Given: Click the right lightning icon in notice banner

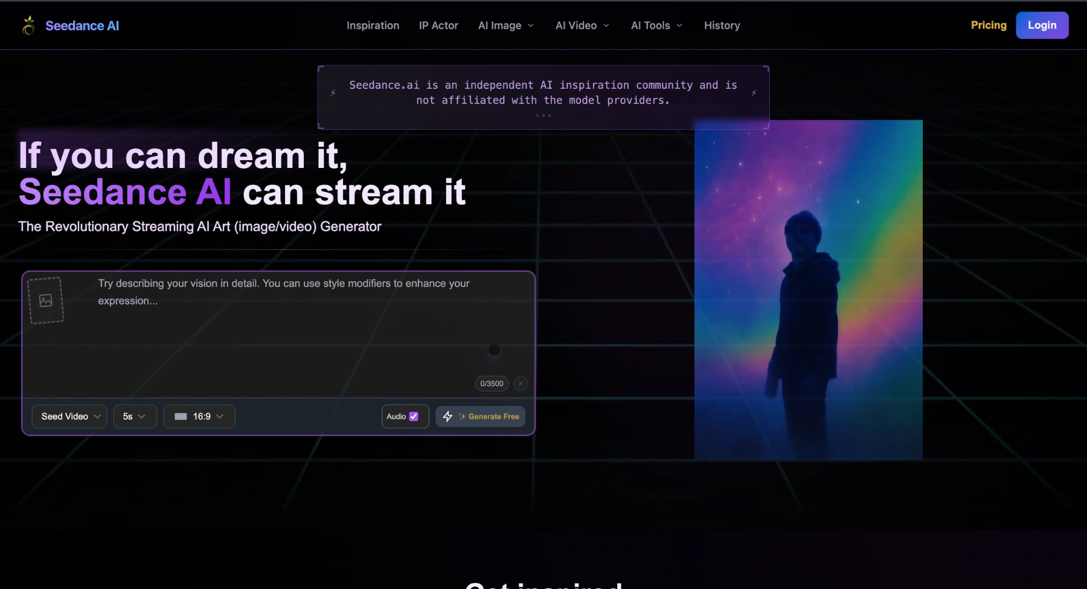Looking at the screenshot, I should point(754,92).
